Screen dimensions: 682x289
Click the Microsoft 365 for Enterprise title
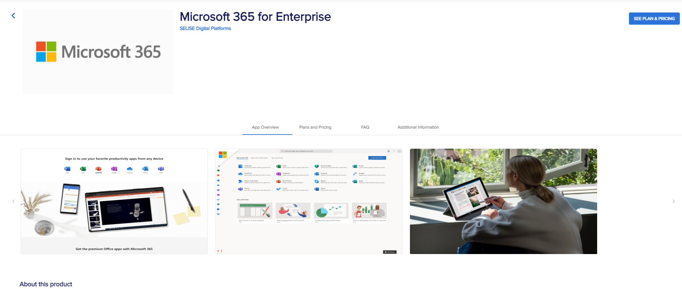[255, 17]
